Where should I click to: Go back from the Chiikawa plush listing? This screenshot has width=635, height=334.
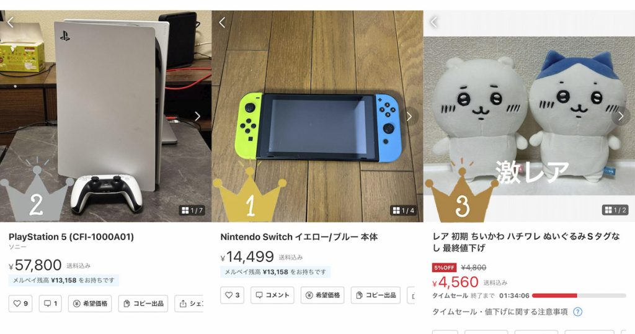pos(433,22)
